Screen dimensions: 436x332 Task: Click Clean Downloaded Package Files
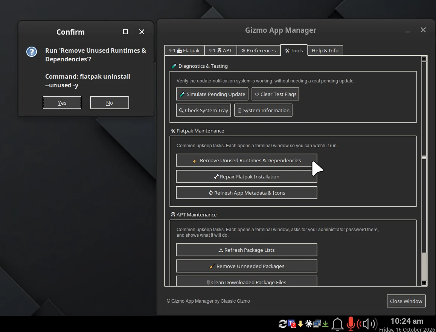(x=247, y=281)
